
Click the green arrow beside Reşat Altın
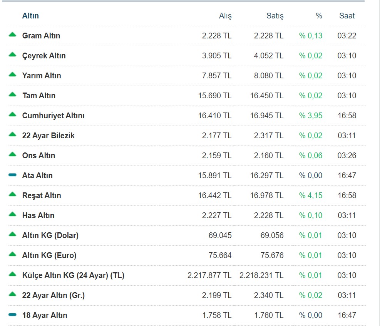12,195
